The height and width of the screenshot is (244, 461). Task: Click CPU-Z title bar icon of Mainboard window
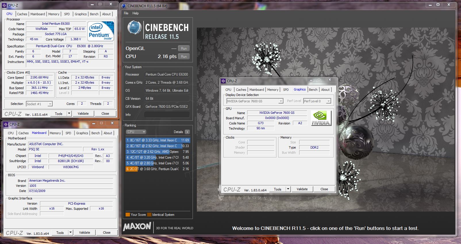pyautogui.click(x=6, y=124)
